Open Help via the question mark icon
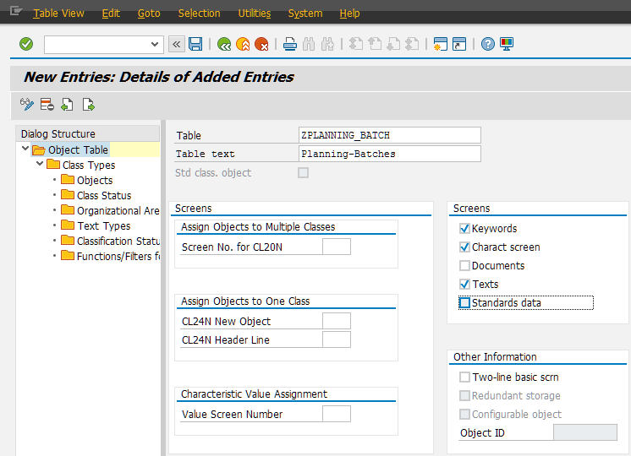 [x=488, y=44]
